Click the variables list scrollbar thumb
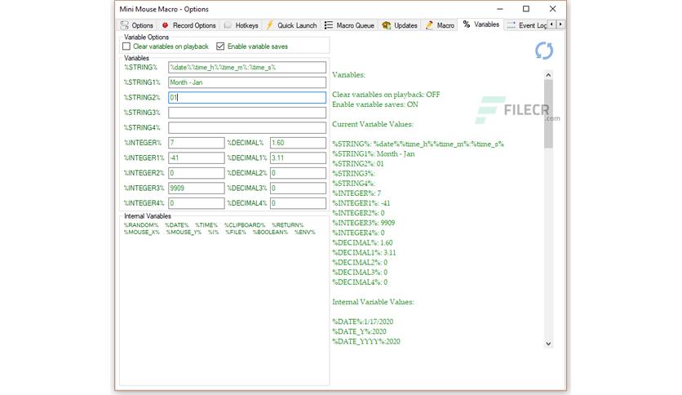 548,114
